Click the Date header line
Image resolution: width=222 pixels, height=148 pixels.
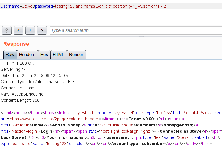[x=36, y=76]
